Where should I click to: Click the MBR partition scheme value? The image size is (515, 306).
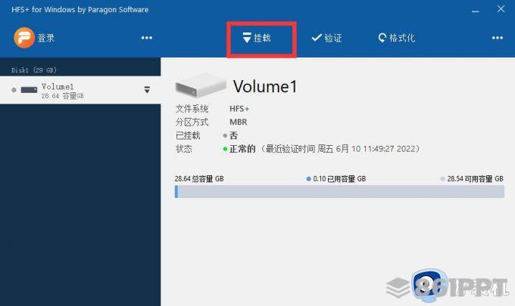tap(238, 122)
